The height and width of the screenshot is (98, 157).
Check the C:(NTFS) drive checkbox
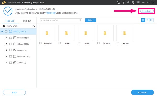pos(6,31)
